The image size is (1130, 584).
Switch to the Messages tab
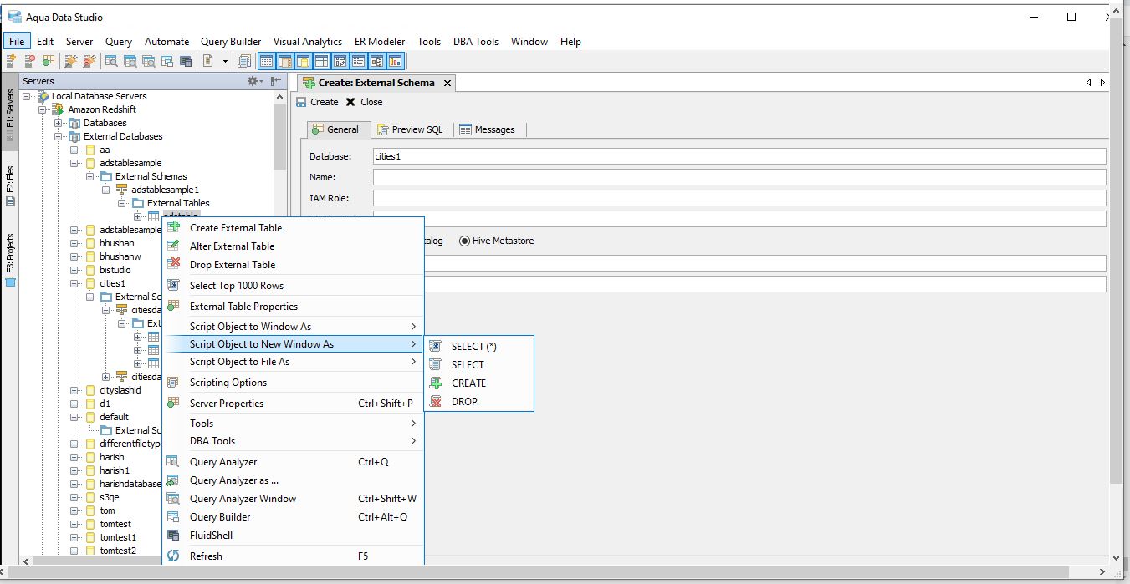(487, 129)
